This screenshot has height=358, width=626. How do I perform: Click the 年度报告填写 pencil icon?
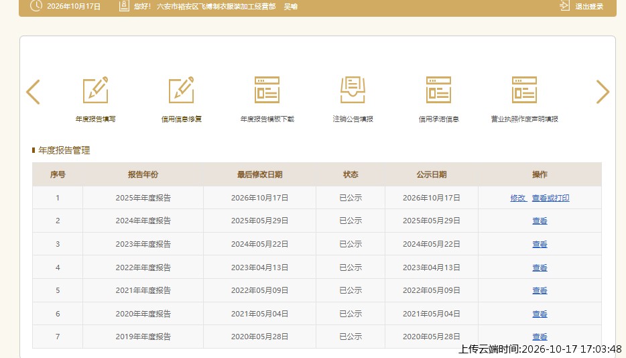pos(95,90)
